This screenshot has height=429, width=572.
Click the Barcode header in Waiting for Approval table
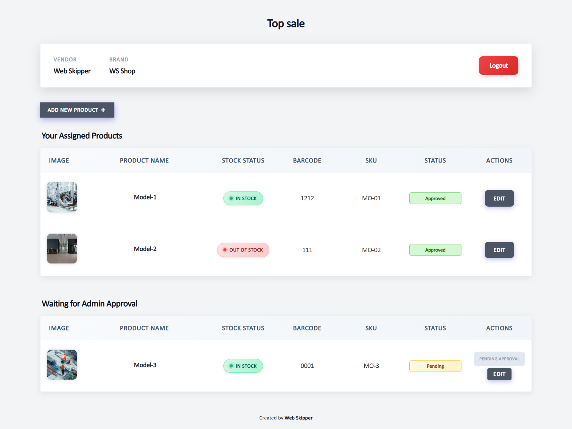point(307,328)
